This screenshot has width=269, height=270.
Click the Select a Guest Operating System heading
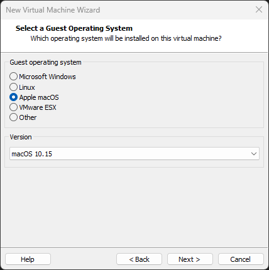tap(74, 28)
